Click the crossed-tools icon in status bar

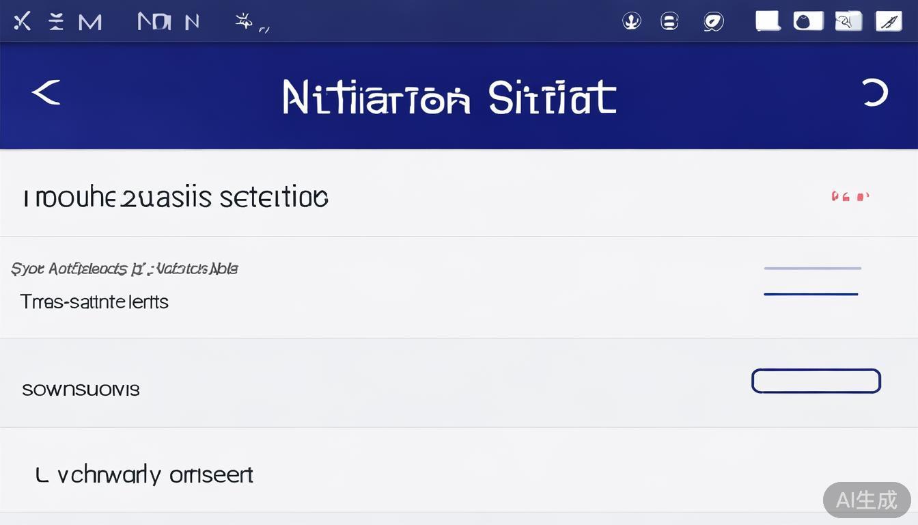click(22, 22)
